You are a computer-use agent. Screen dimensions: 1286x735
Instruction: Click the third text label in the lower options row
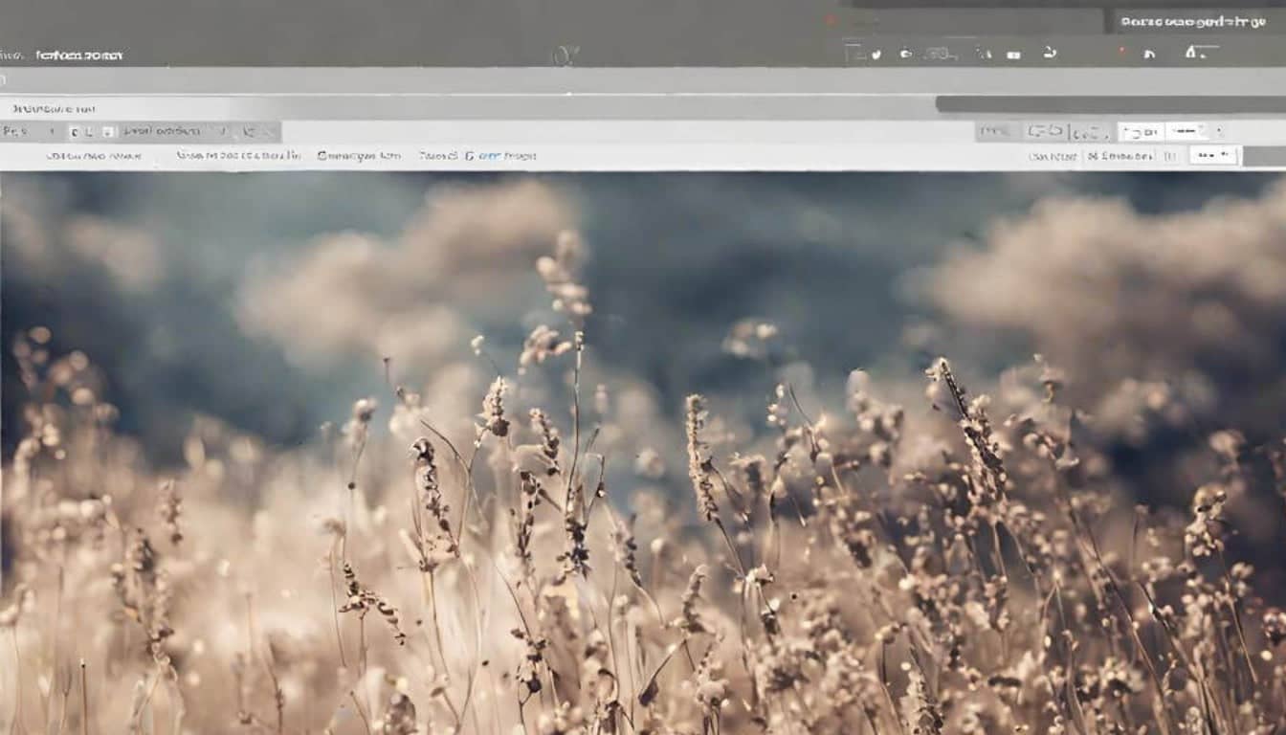(359, 155)
